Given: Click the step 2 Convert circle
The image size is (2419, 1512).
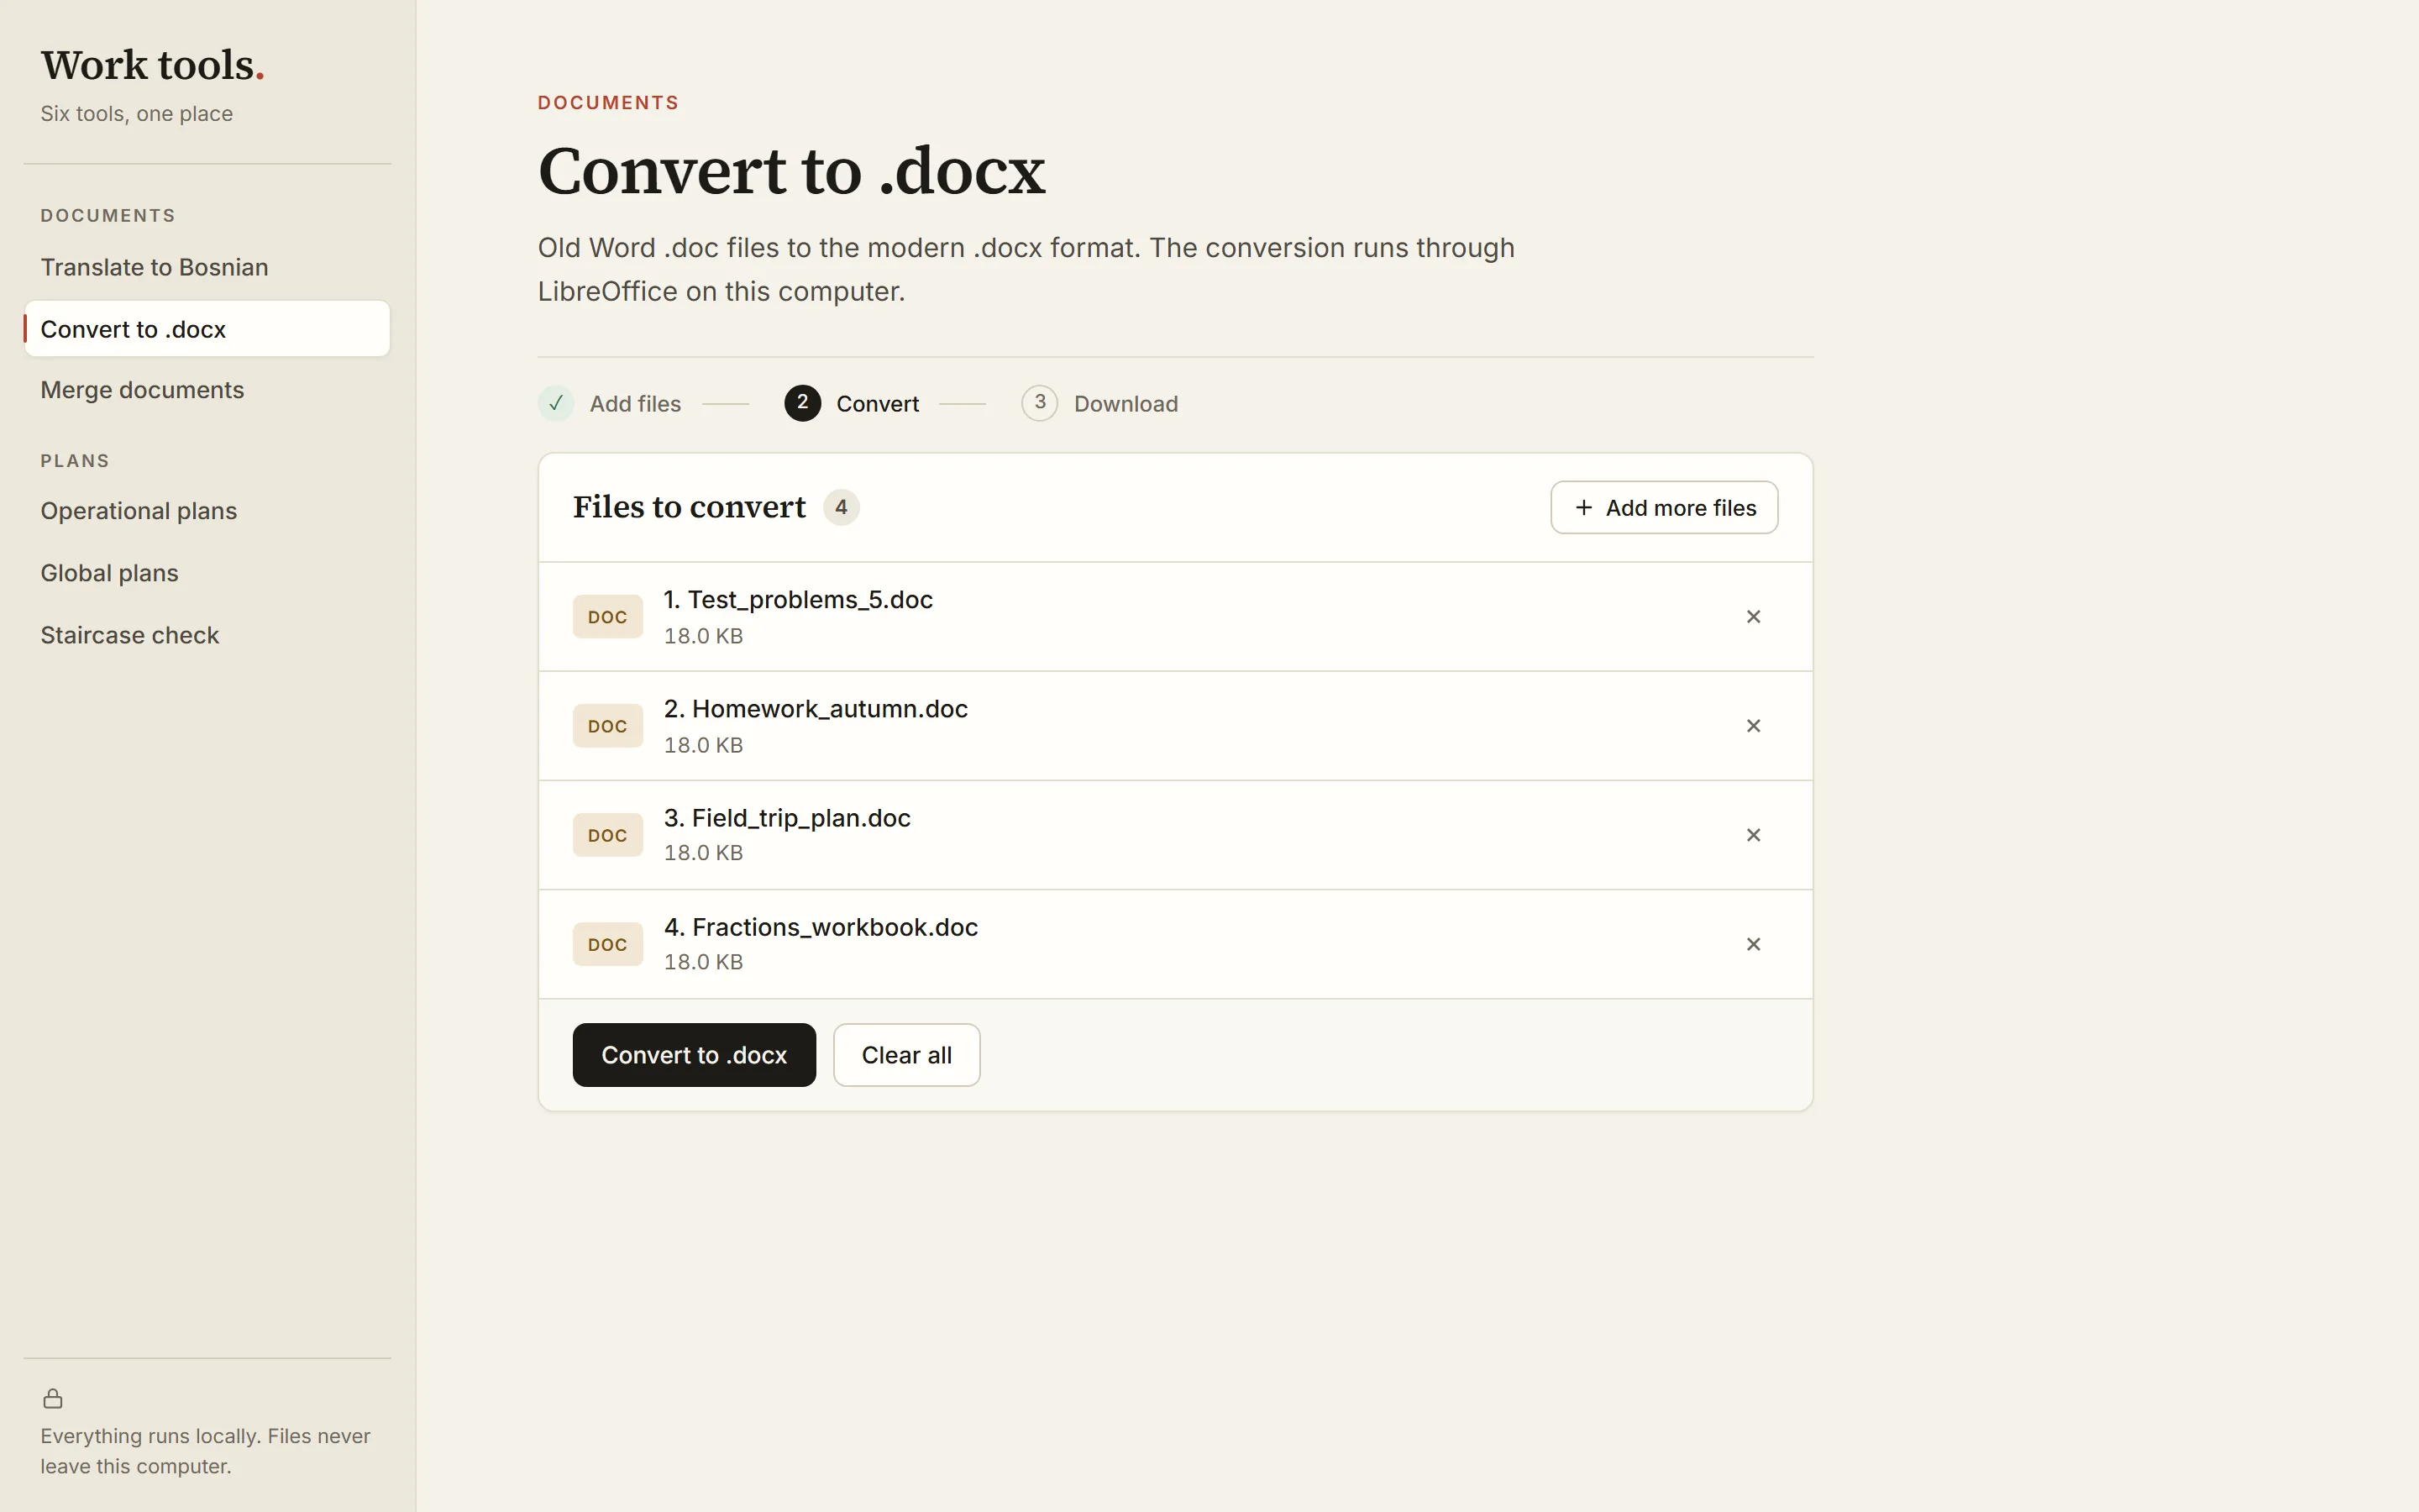Looking at the screenshot, I should click(x=803, y=403).
